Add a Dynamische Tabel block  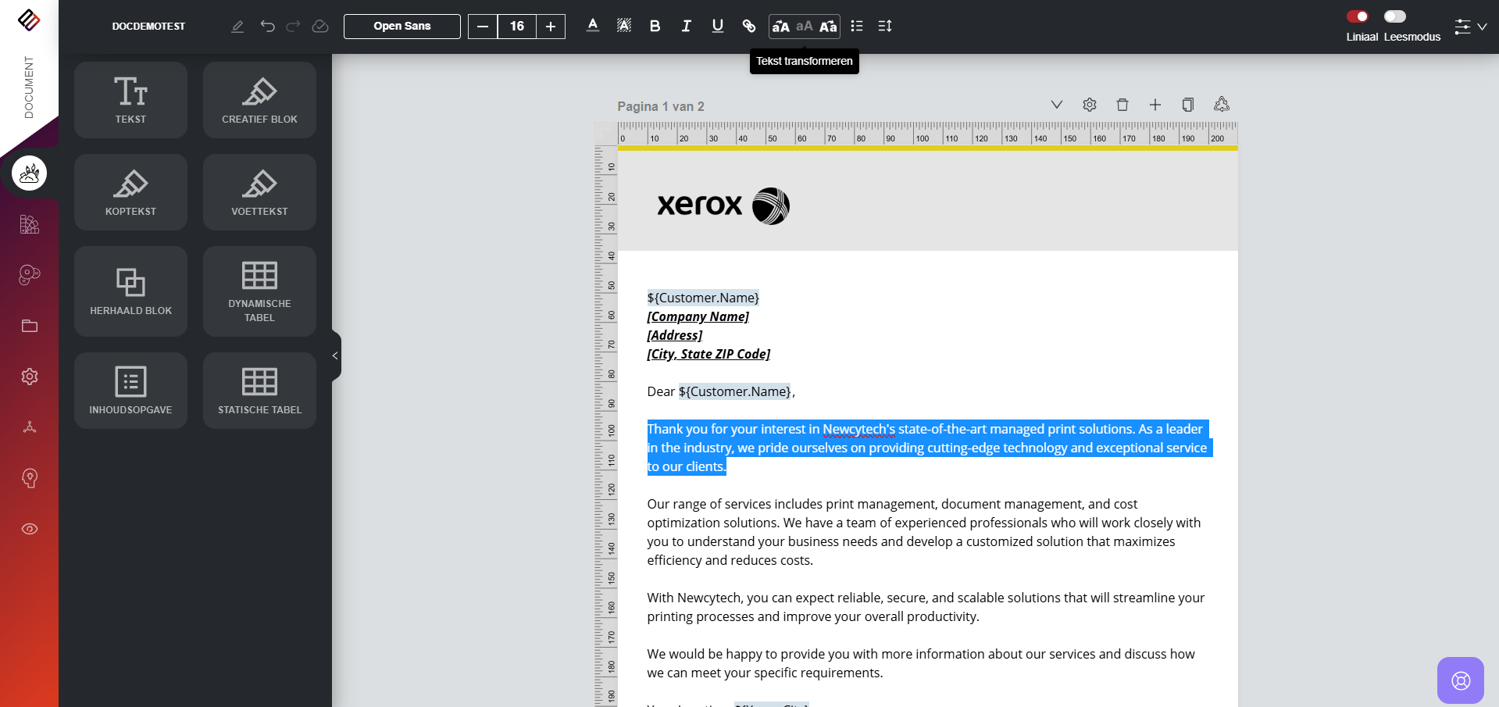click(x=259, y=291)
